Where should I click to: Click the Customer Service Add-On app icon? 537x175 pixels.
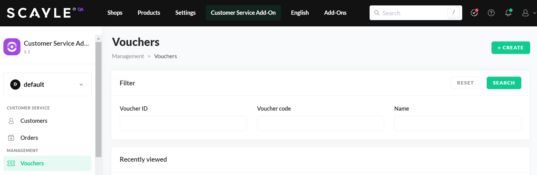pos(12,47)
